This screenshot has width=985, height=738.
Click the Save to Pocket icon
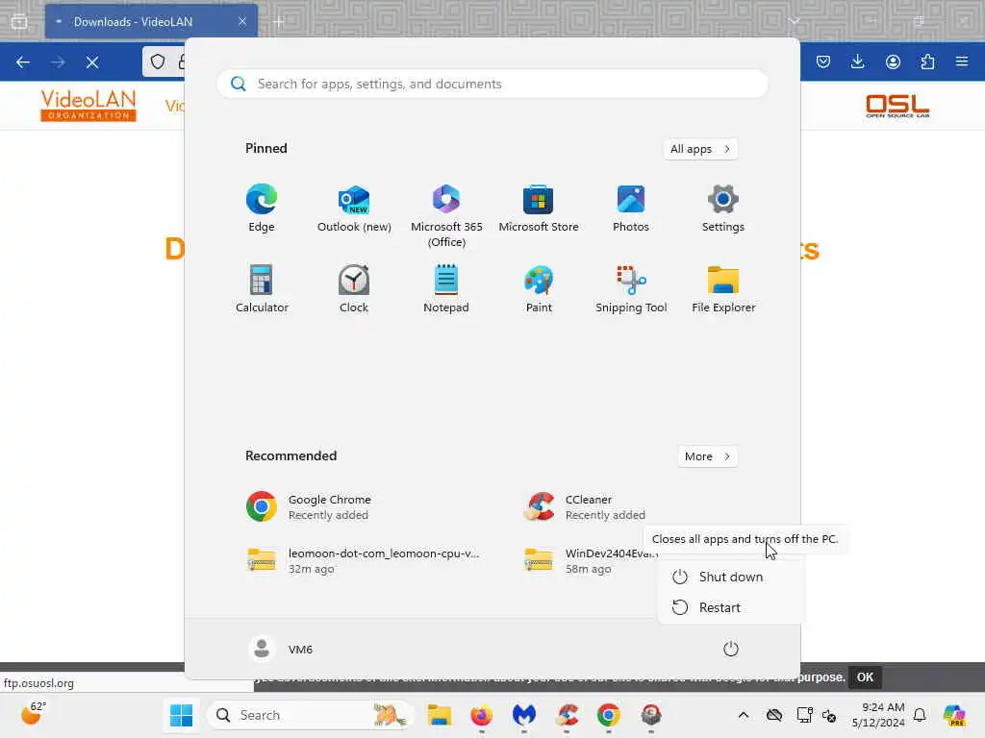823,61
